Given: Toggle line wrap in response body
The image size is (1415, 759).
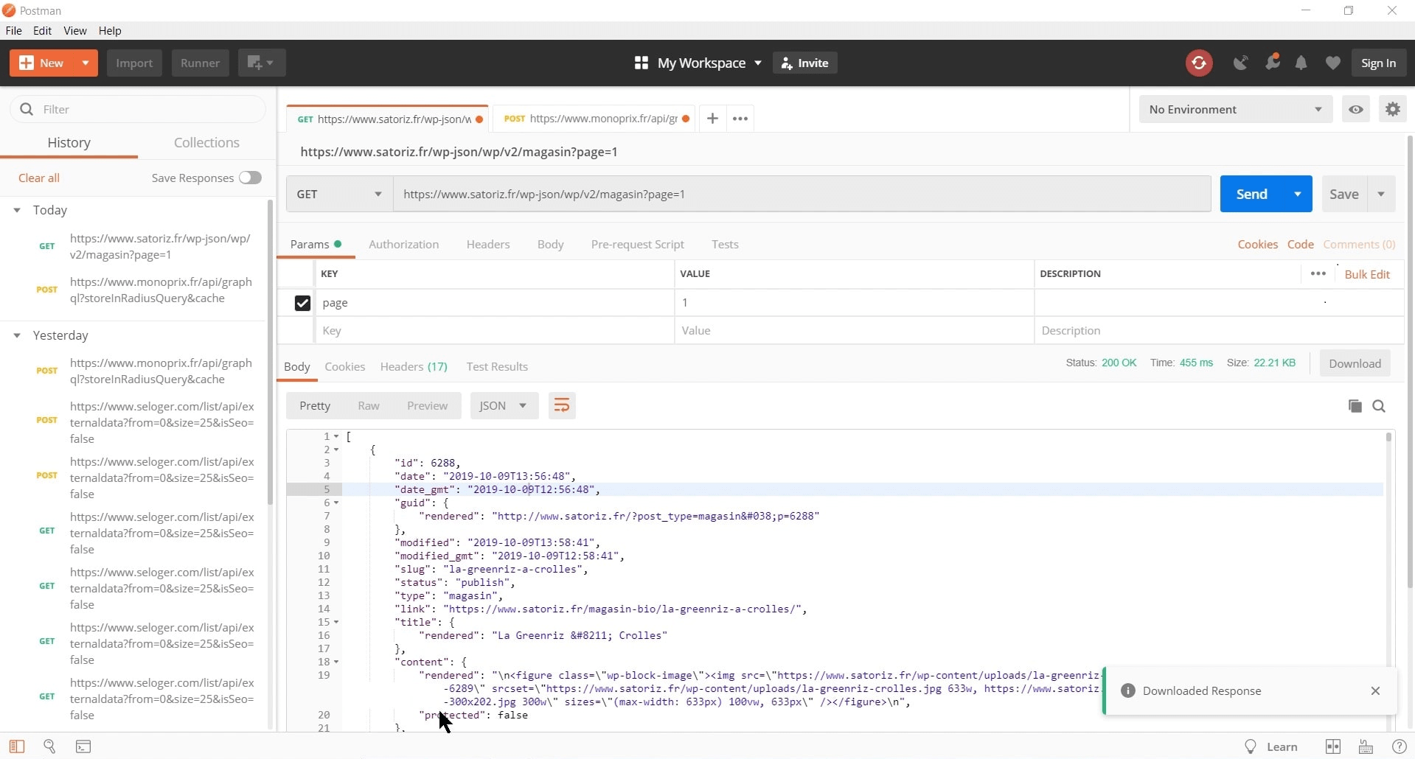Looking at the screenshot, I should click(x=562, y=406).
